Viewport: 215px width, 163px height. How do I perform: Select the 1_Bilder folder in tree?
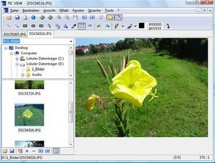(38, 69)
